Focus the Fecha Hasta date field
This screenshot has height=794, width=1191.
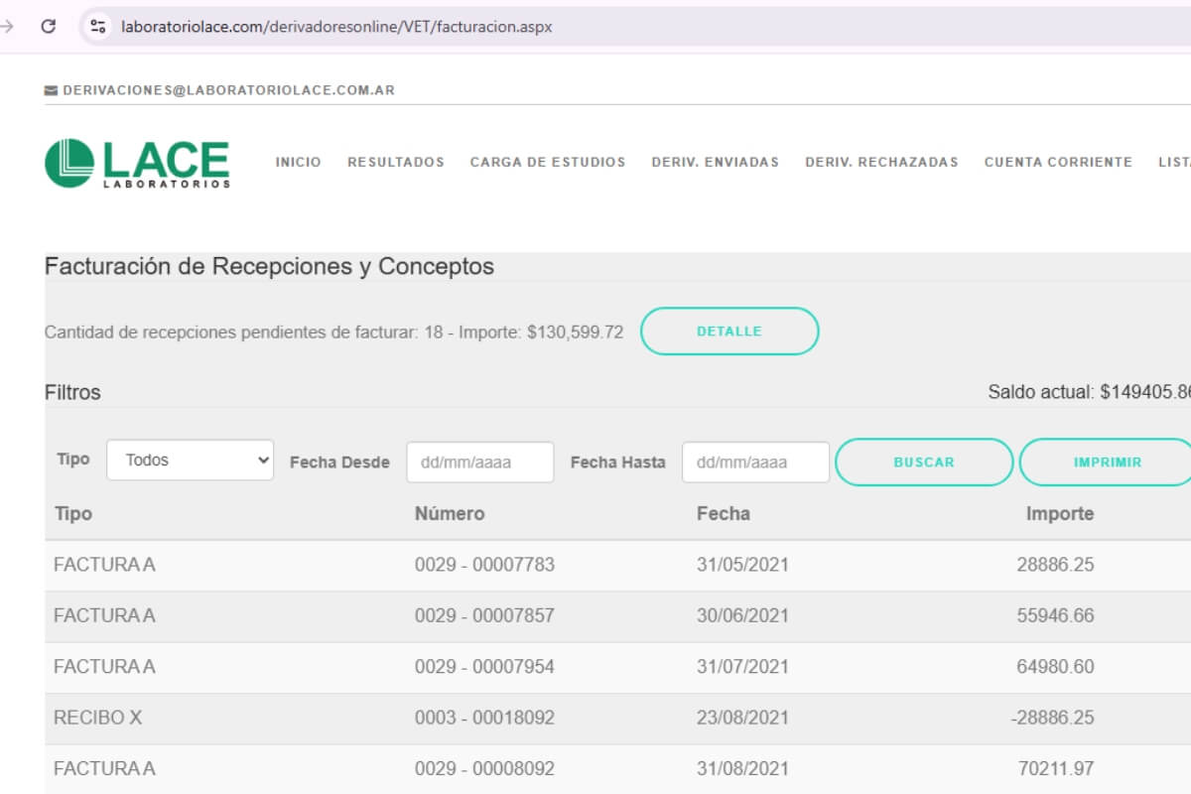[x=755, y=463]
